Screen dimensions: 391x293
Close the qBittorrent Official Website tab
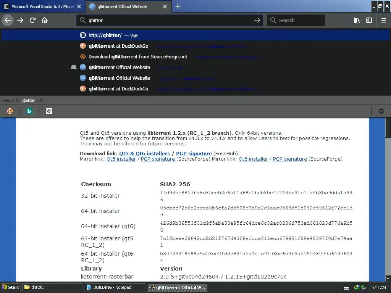(x=165, y=6)
